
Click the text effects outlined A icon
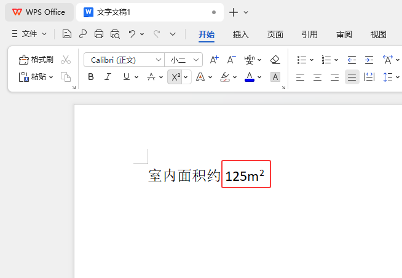[x=200, y=77]
